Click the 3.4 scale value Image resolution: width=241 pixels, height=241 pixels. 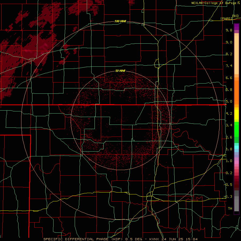[229, 125]
